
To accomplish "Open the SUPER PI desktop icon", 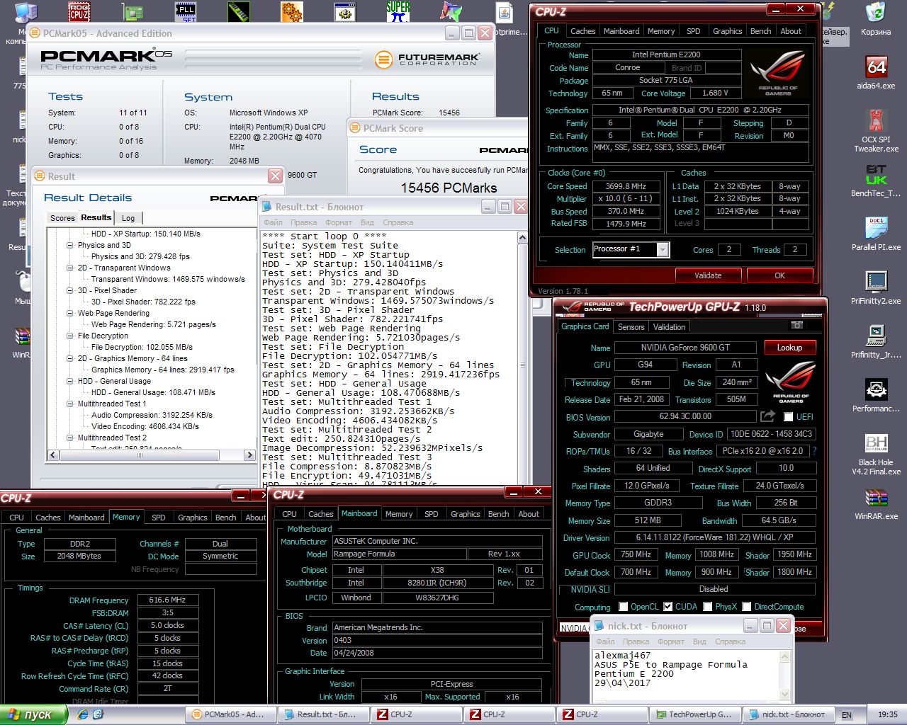I will (398, 11).
